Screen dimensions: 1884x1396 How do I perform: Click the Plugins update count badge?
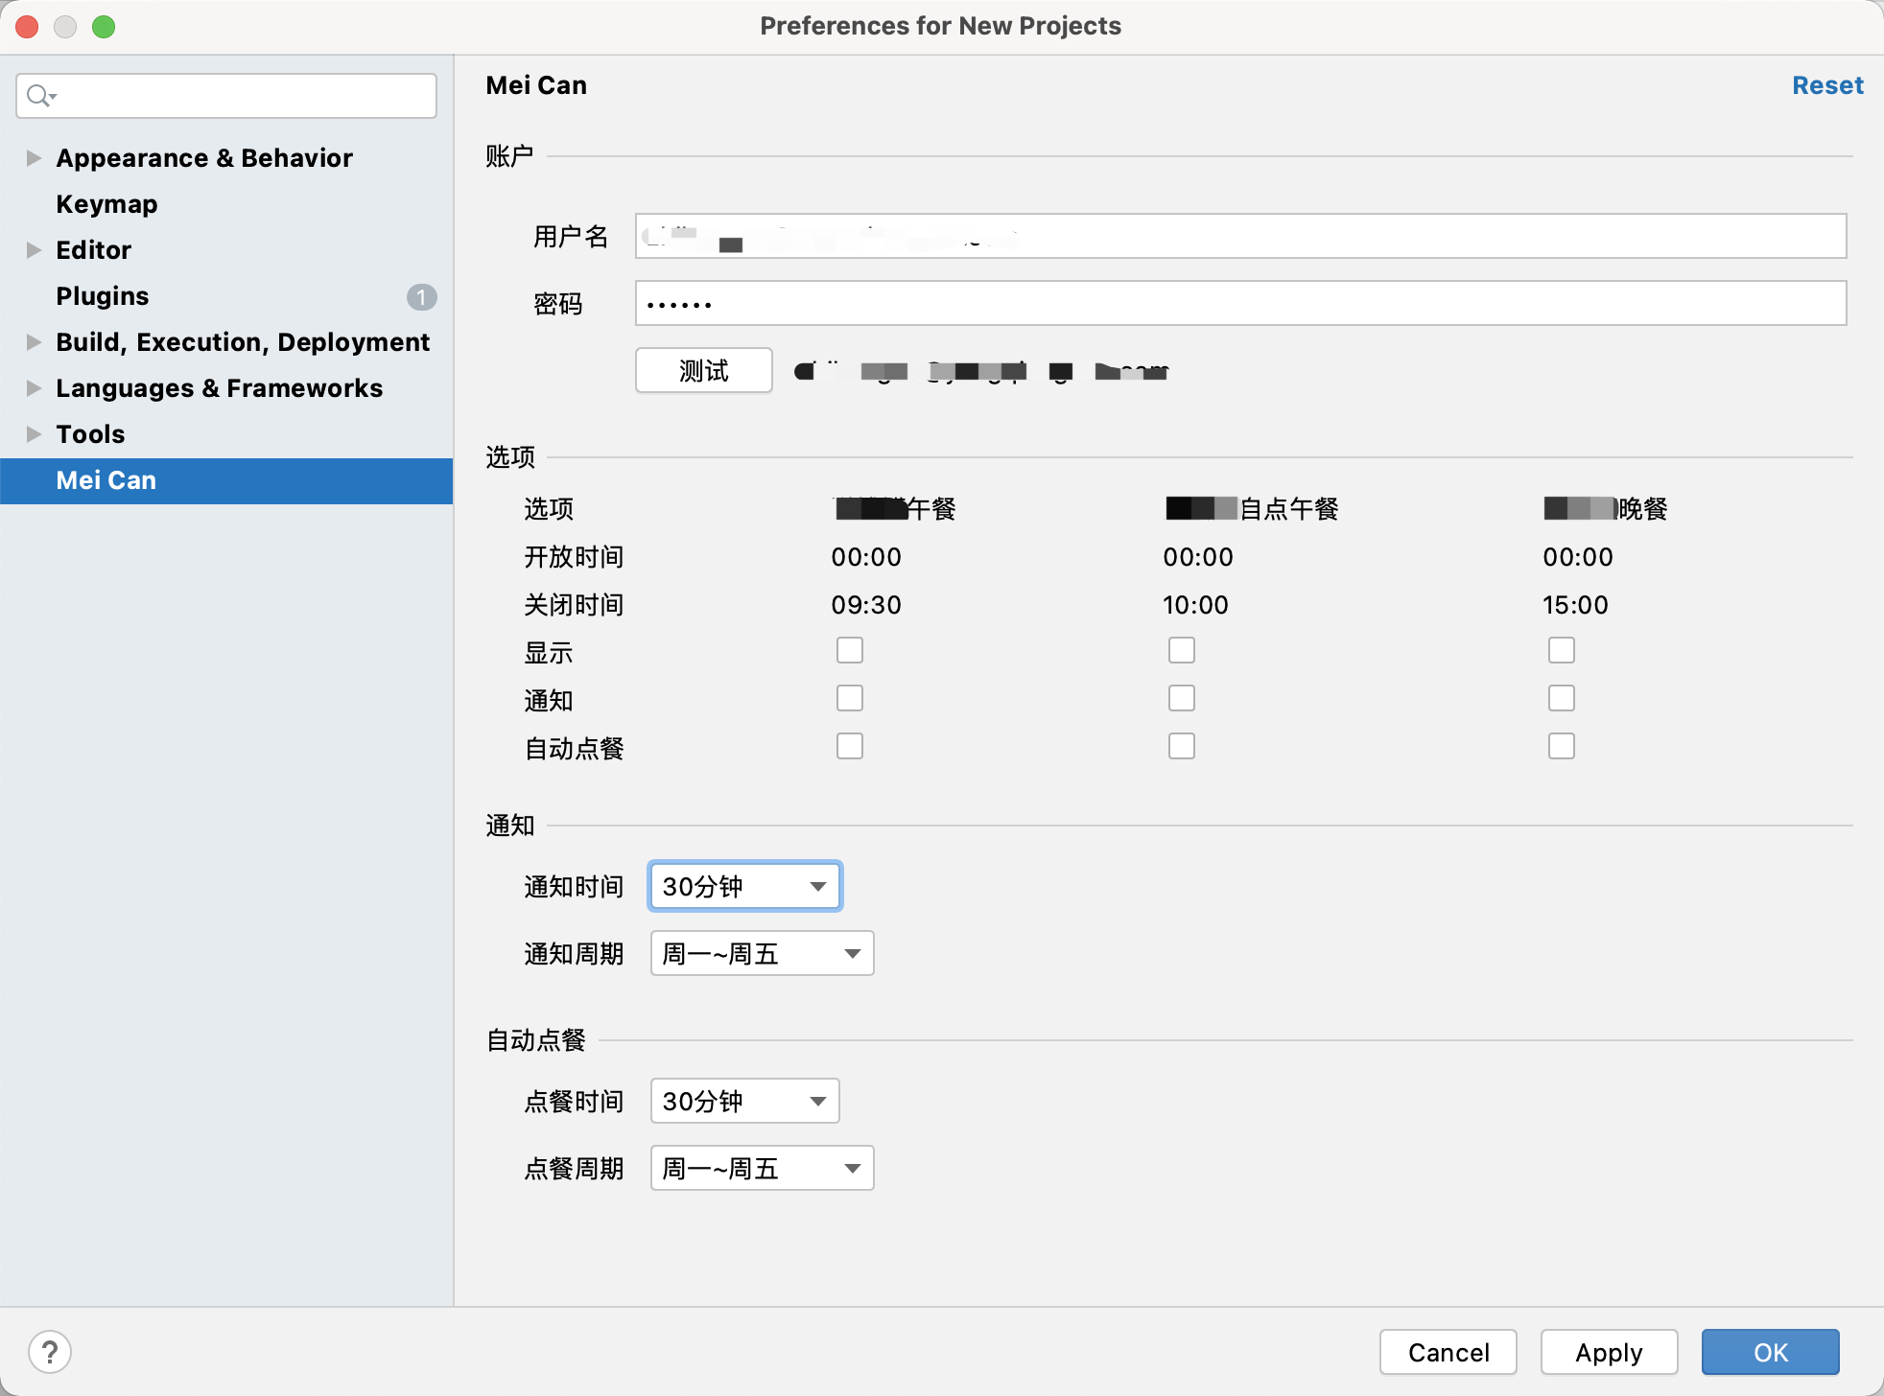[x=421, y=297]
